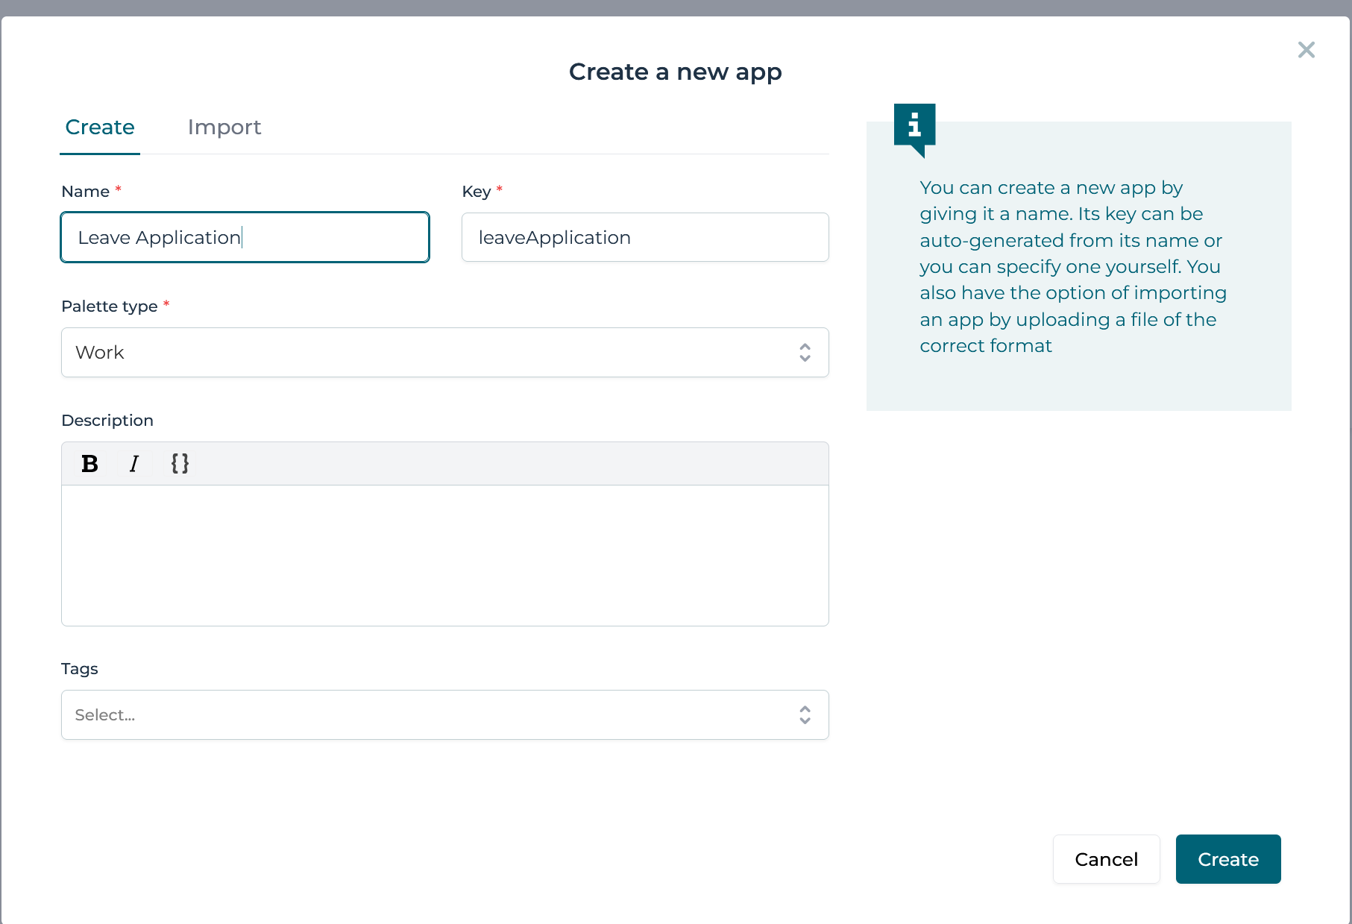Click the X to close the dialog

point(1306,50)
